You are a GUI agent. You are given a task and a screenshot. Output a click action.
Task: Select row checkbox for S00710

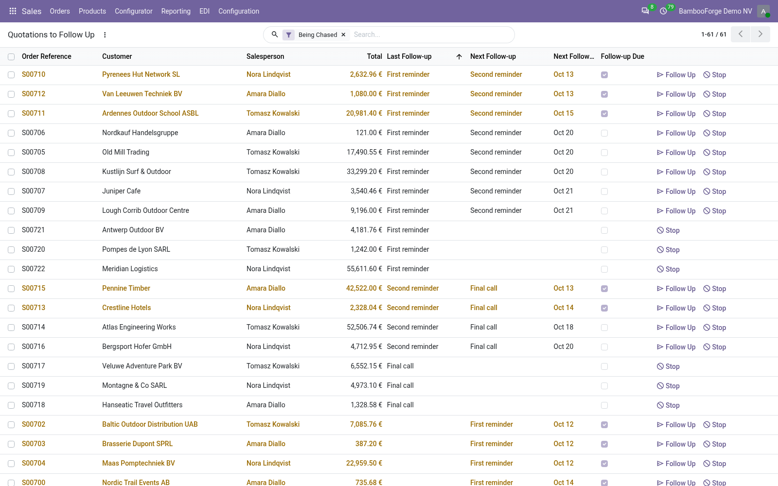pyautogui.click(x=11, y=75)
